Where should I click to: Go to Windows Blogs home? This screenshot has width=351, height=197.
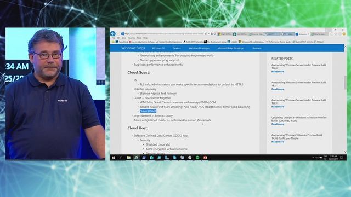coord(133,48)
